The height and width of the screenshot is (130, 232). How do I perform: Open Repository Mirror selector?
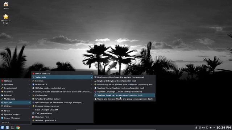tap(124, 84)
